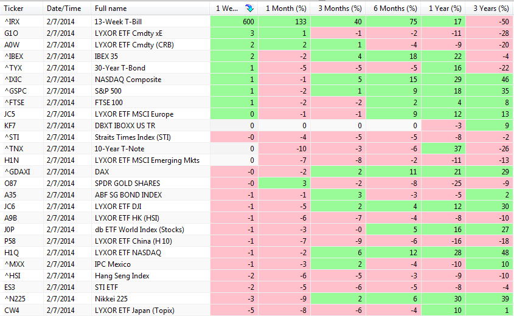Select the ^HSI ticker cell
This screenshot has height=316, width=514.
coord(12,276)
